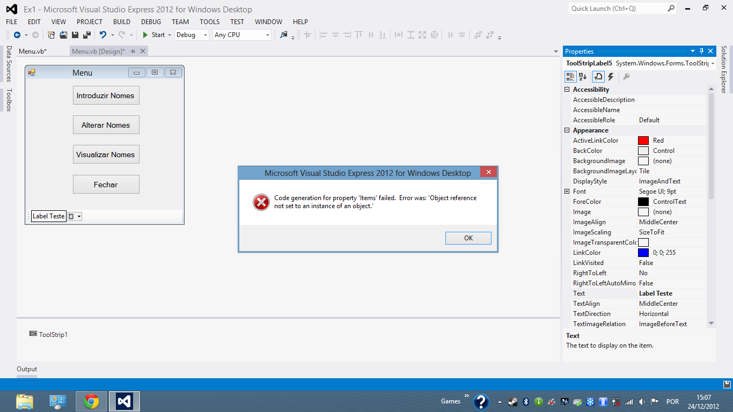Open the Output panel tab
Viewport: 733px width, 412px height.
27,369
